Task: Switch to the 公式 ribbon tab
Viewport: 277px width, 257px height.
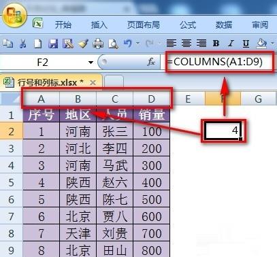Action: pos(188,24)
